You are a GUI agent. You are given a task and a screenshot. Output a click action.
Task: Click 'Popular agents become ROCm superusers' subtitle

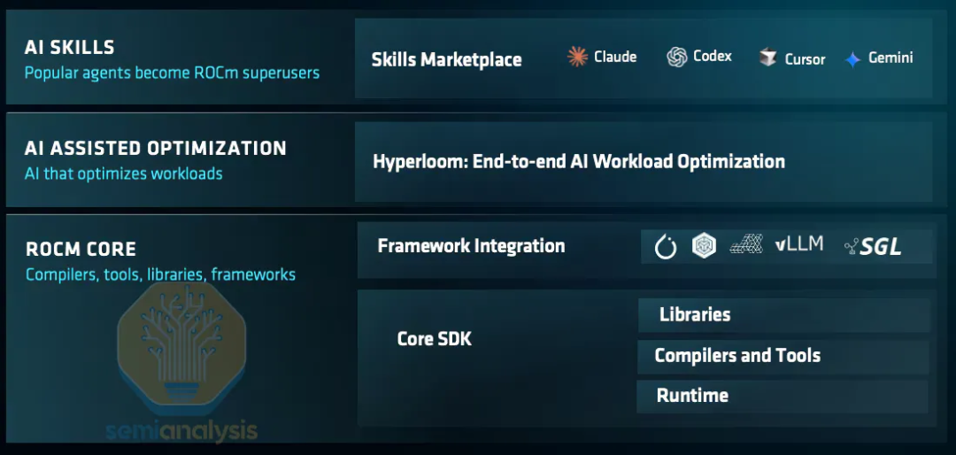pyautogui.click(x=172, y=73)
